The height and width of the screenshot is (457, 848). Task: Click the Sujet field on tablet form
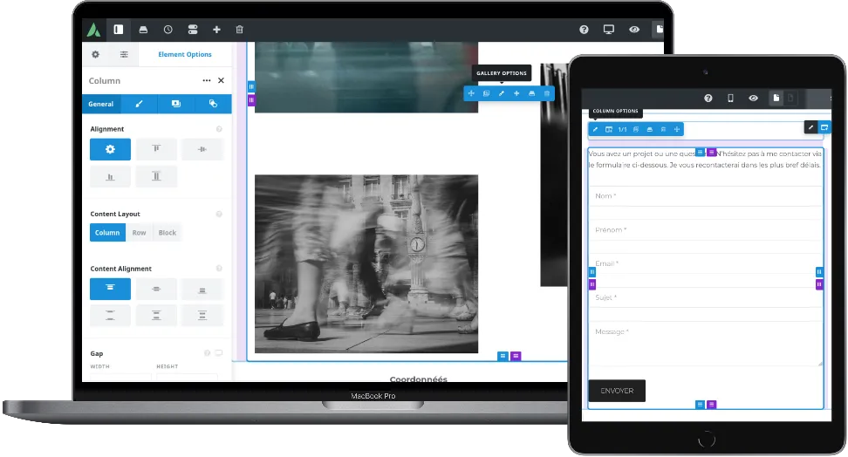coord(706,297)
